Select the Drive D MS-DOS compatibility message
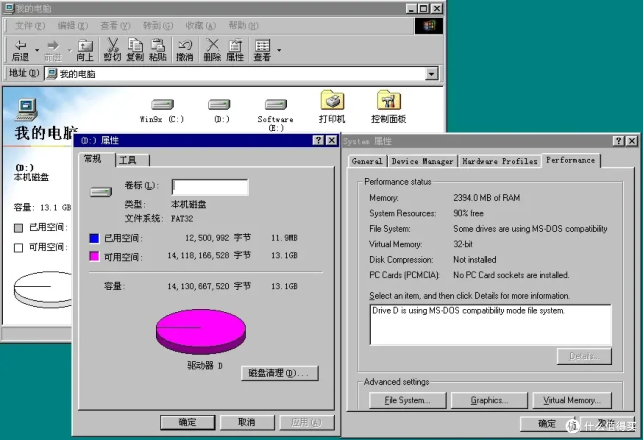 tap(468, 310)
